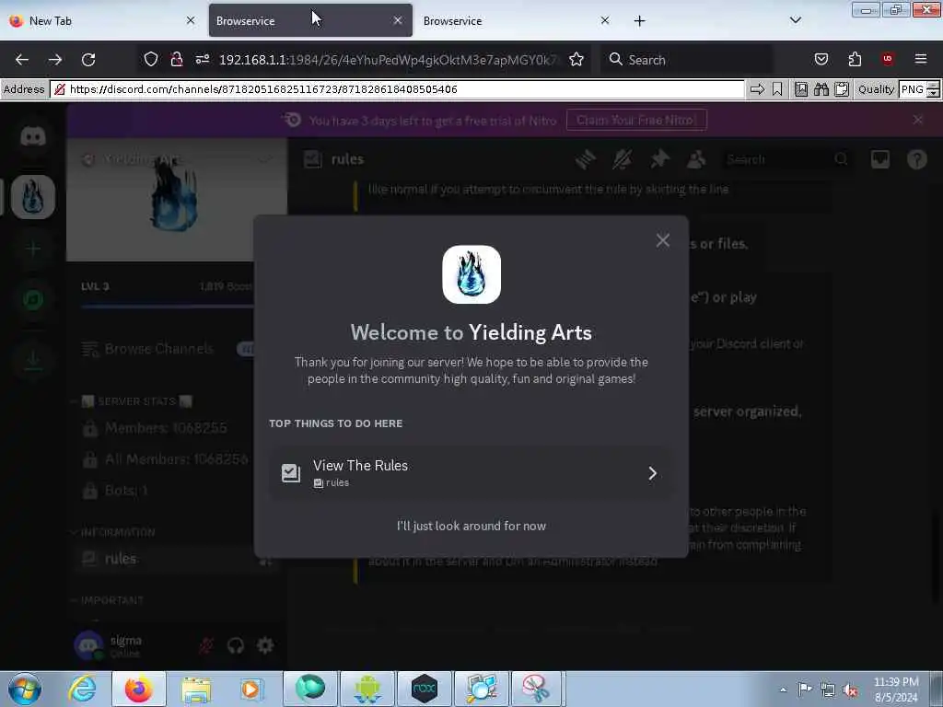Open the Firefox hamburger application menu
Screen dimensions: 943x707
pos(920,59)
